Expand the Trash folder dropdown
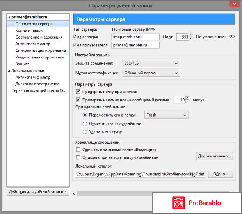The height and width of the screenshot is (214, 242). point(166,115)
